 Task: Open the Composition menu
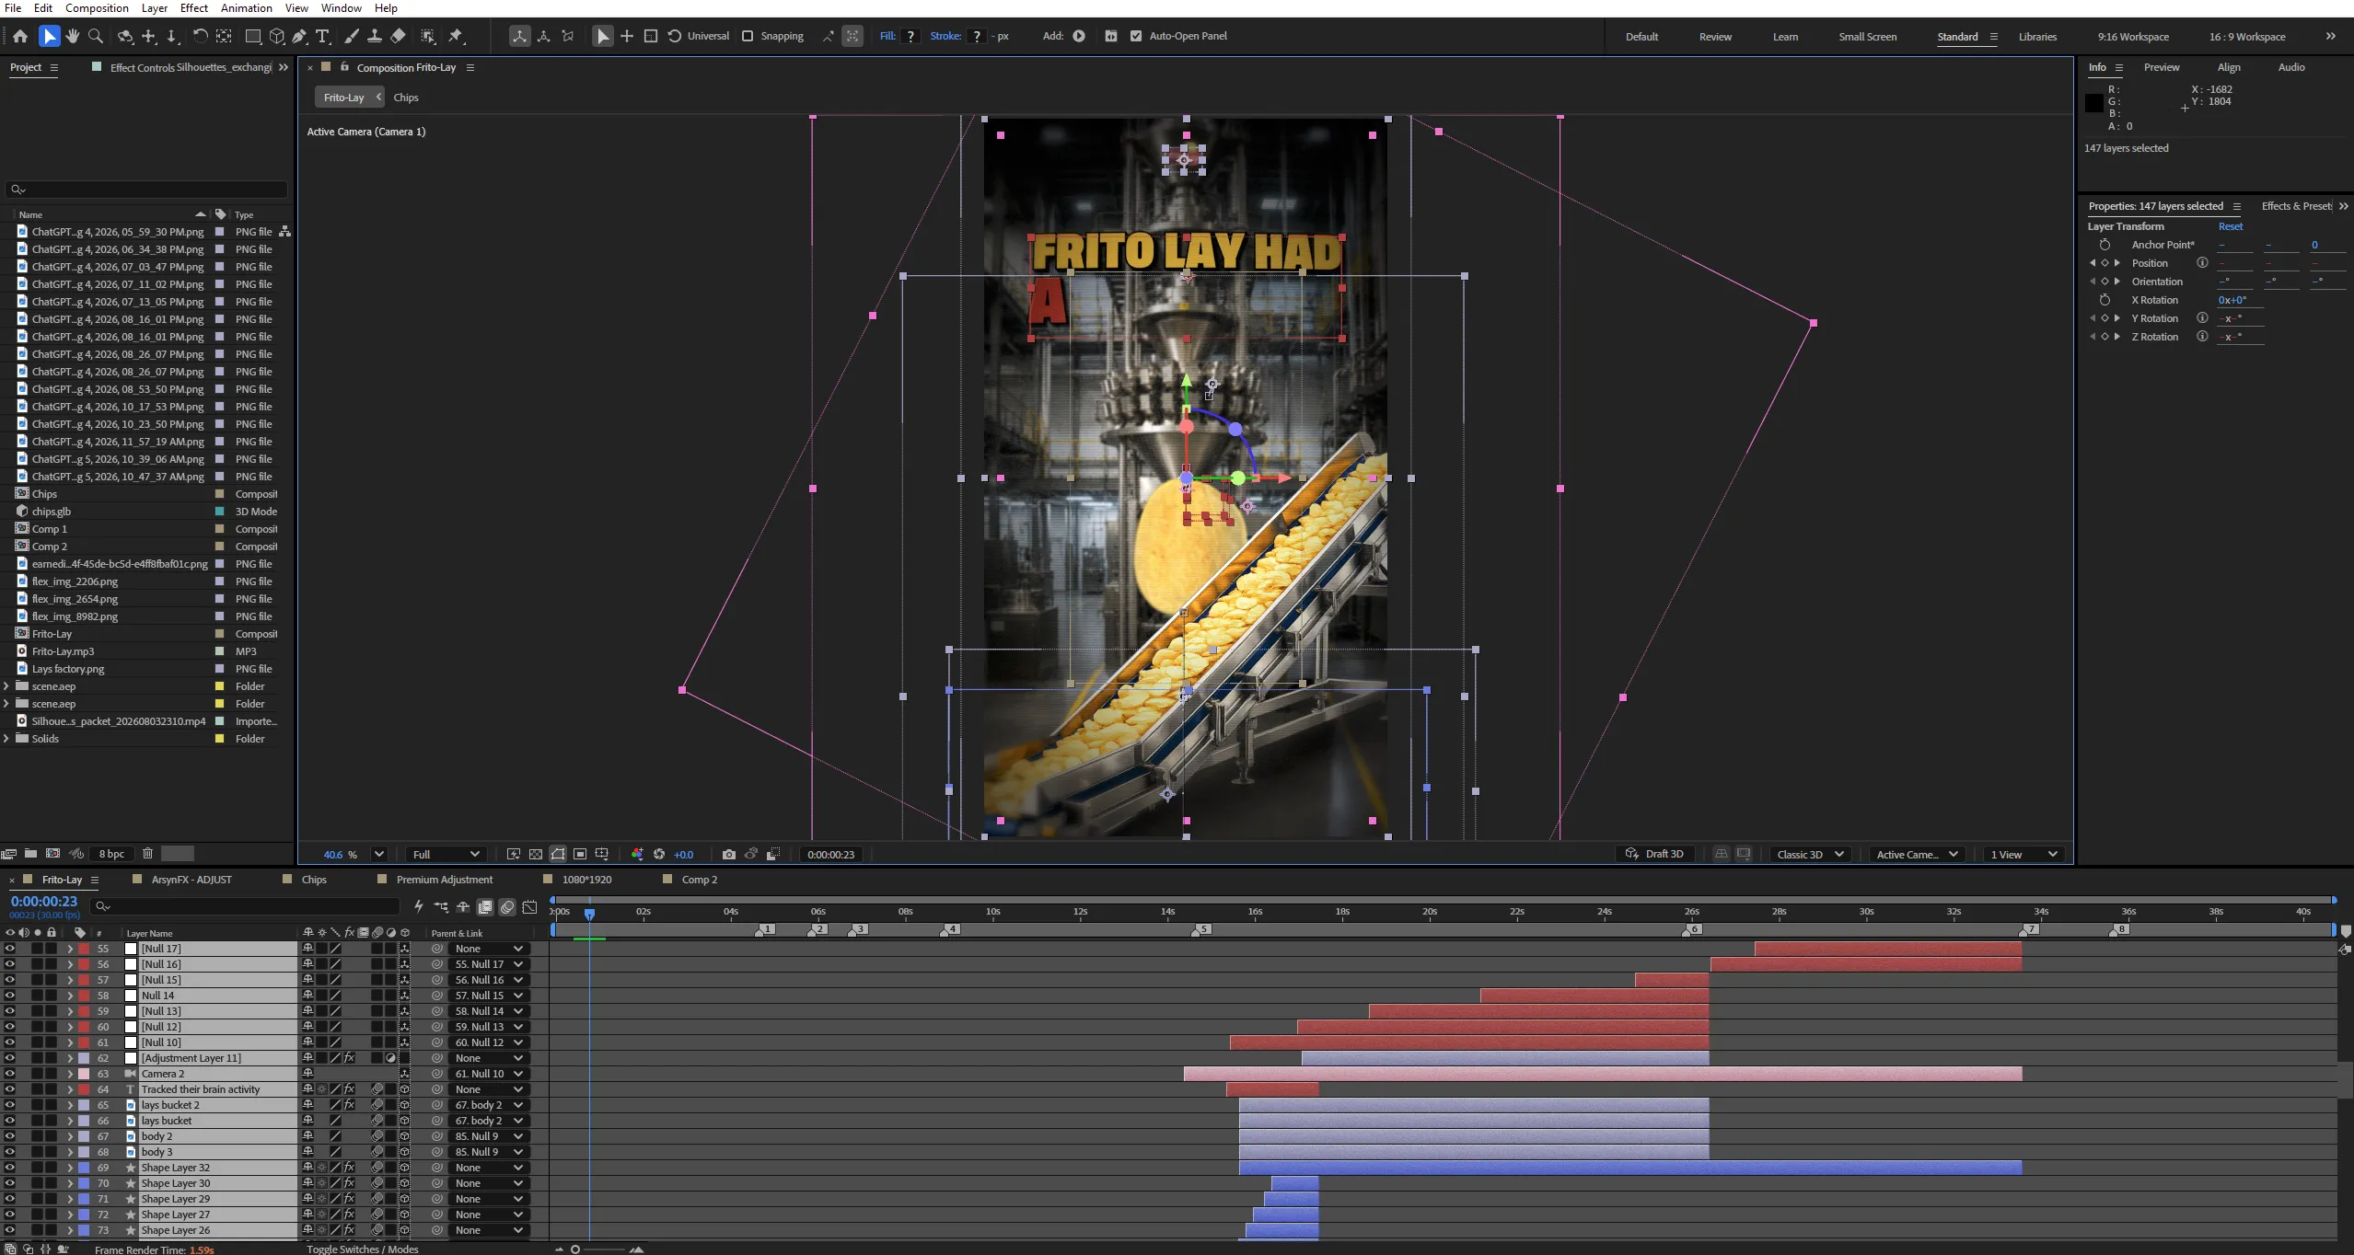coord(97,8)
